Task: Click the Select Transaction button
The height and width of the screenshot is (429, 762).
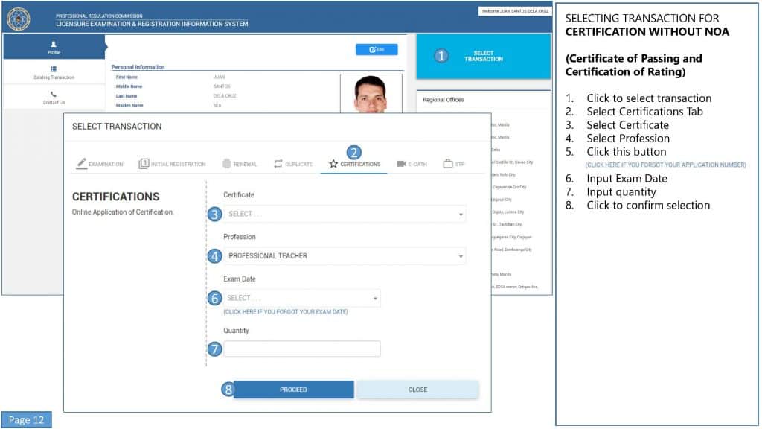Action: click(483, 56)
